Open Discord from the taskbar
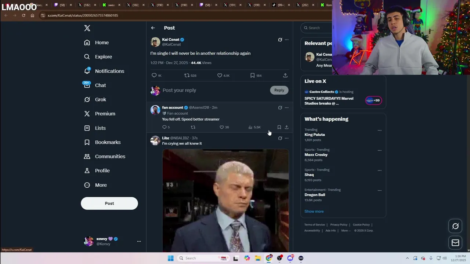Screen dimensions: 470x264 click(x=290, y=258)
